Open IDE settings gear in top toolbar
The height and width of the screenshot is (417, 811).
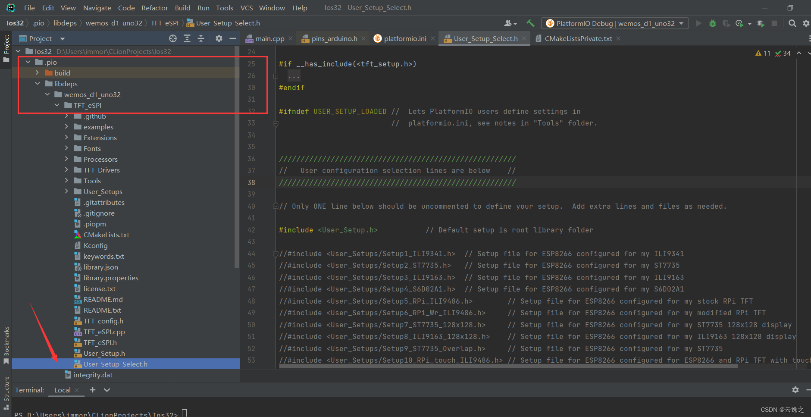click(x=806, y=23)
